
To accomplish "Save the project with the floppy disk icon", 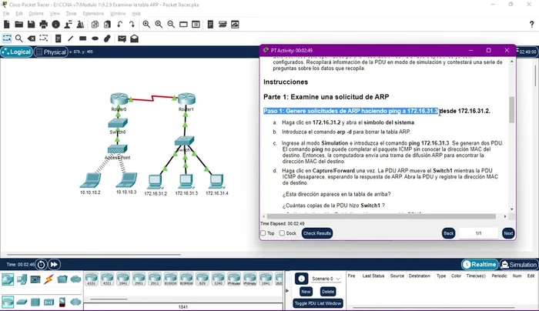I will [x=32, y=25].
